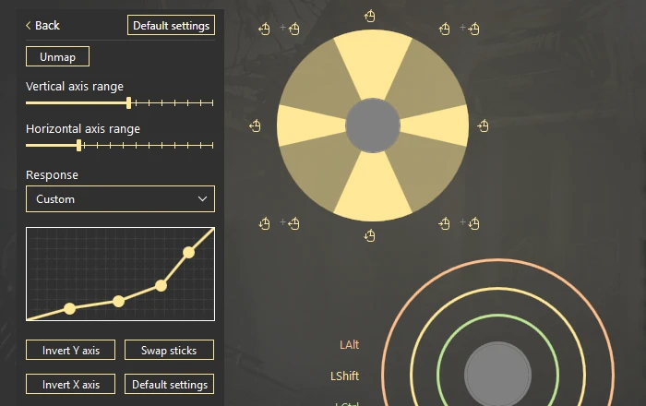Click the mouse-down icon in the right+down diagonal pair
Viewport: 646px width, 406px height.
[473, 223]
